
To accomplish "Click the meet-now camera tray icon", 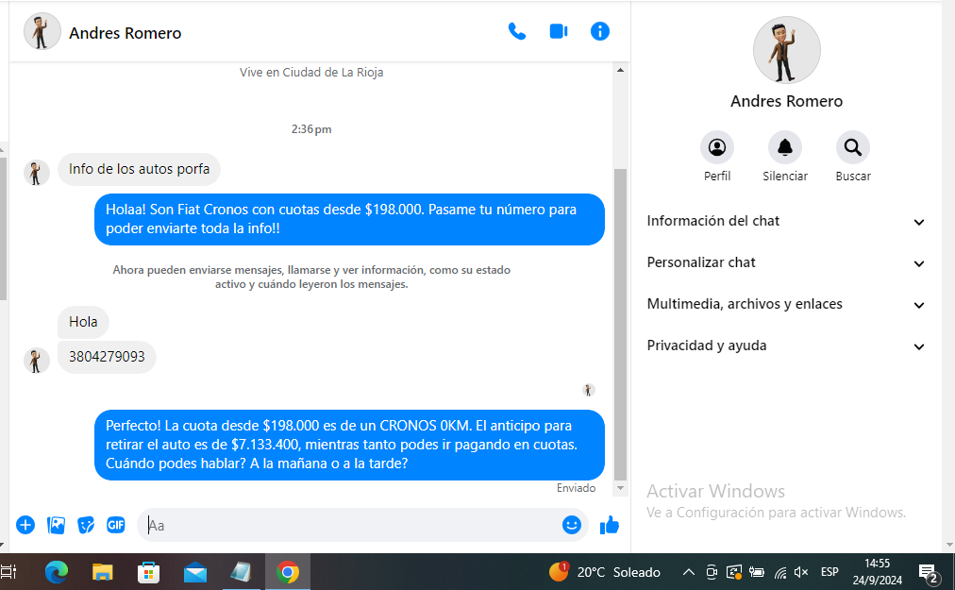I will click(x=712, y=572).
